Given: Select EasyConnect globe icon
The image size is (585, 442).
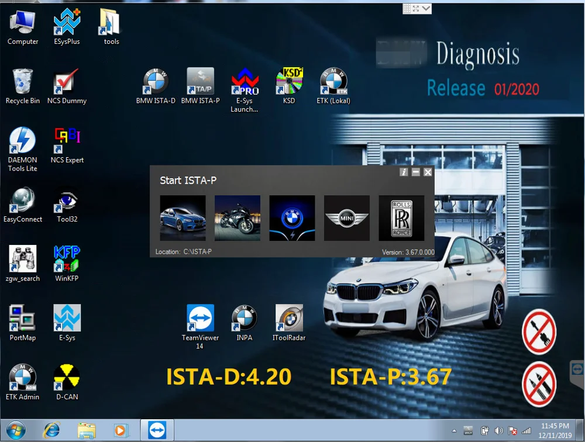Looking at the screenshot, I should pyautogui.click(x=22, y=205).
